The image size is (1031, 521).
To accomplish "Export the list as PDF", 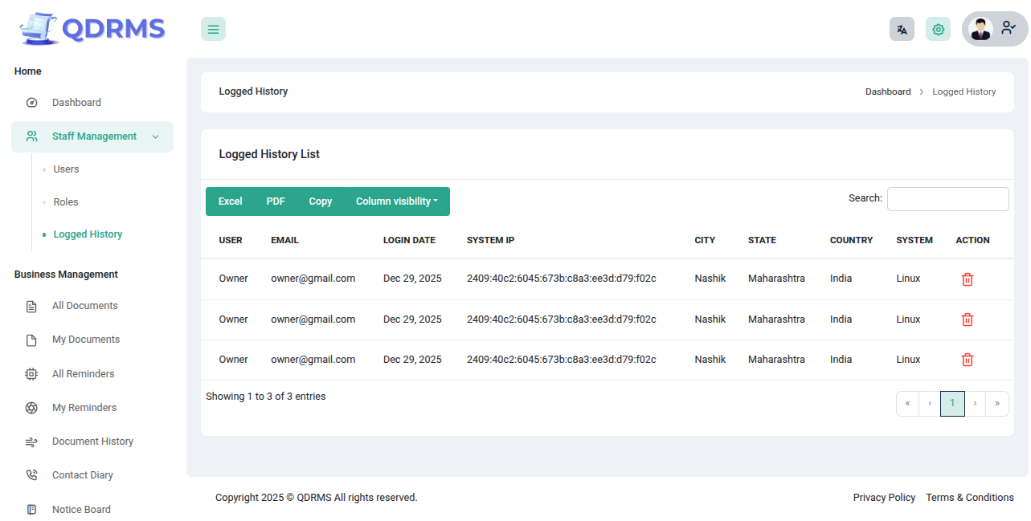I will tap(276, 201).
